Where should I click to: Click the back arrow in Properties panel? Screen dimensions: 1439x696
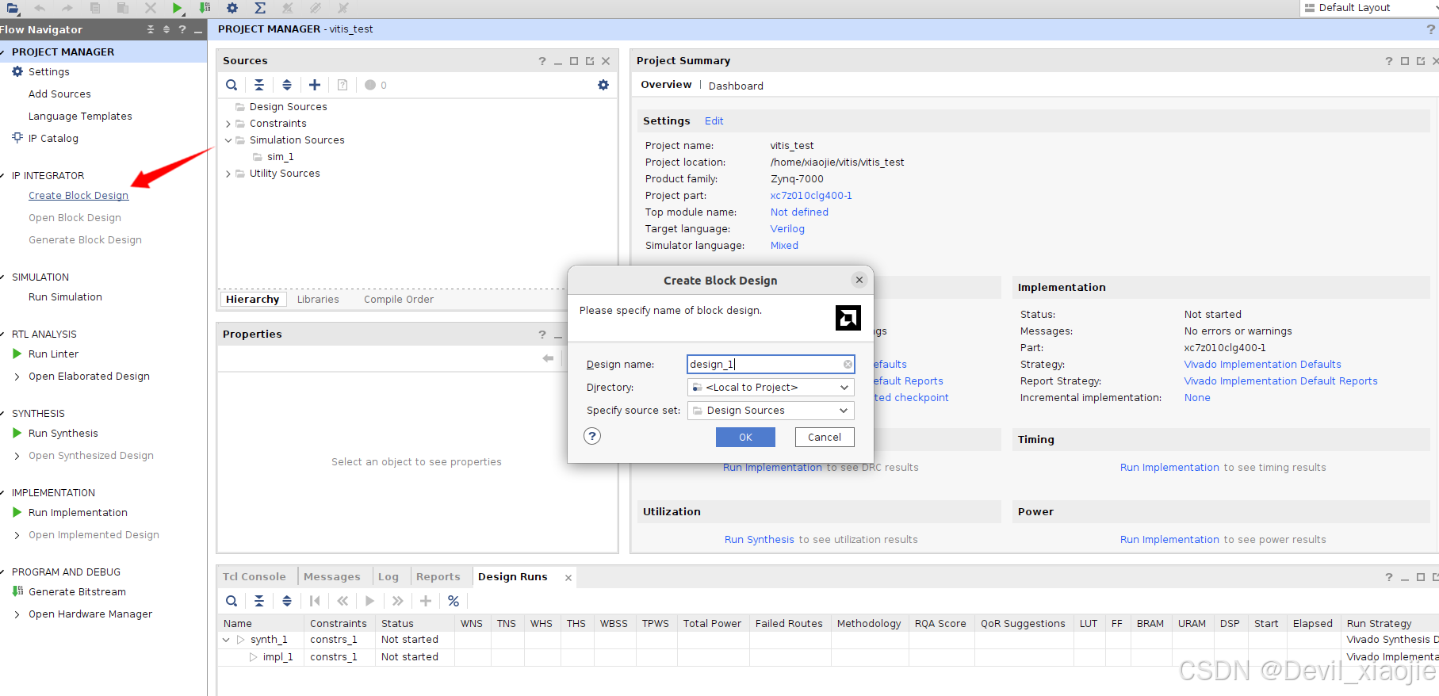pos(548,358)
